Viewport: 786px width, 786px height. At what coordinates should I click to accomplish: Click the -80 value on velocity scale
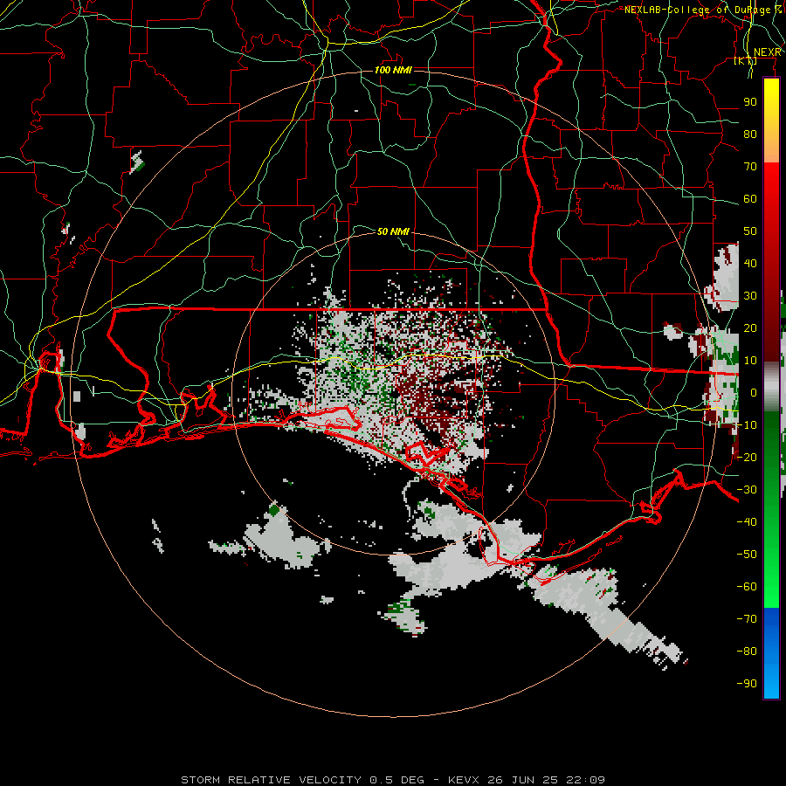pos(747,652)
